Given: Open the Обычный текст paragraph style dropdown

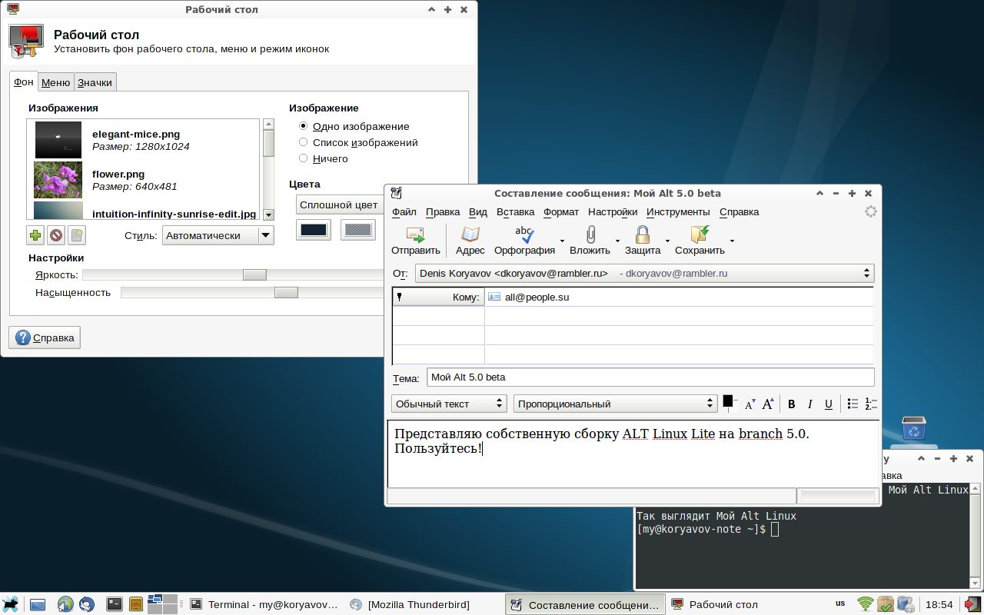Looking at the screenshot, I should [449, 404].
